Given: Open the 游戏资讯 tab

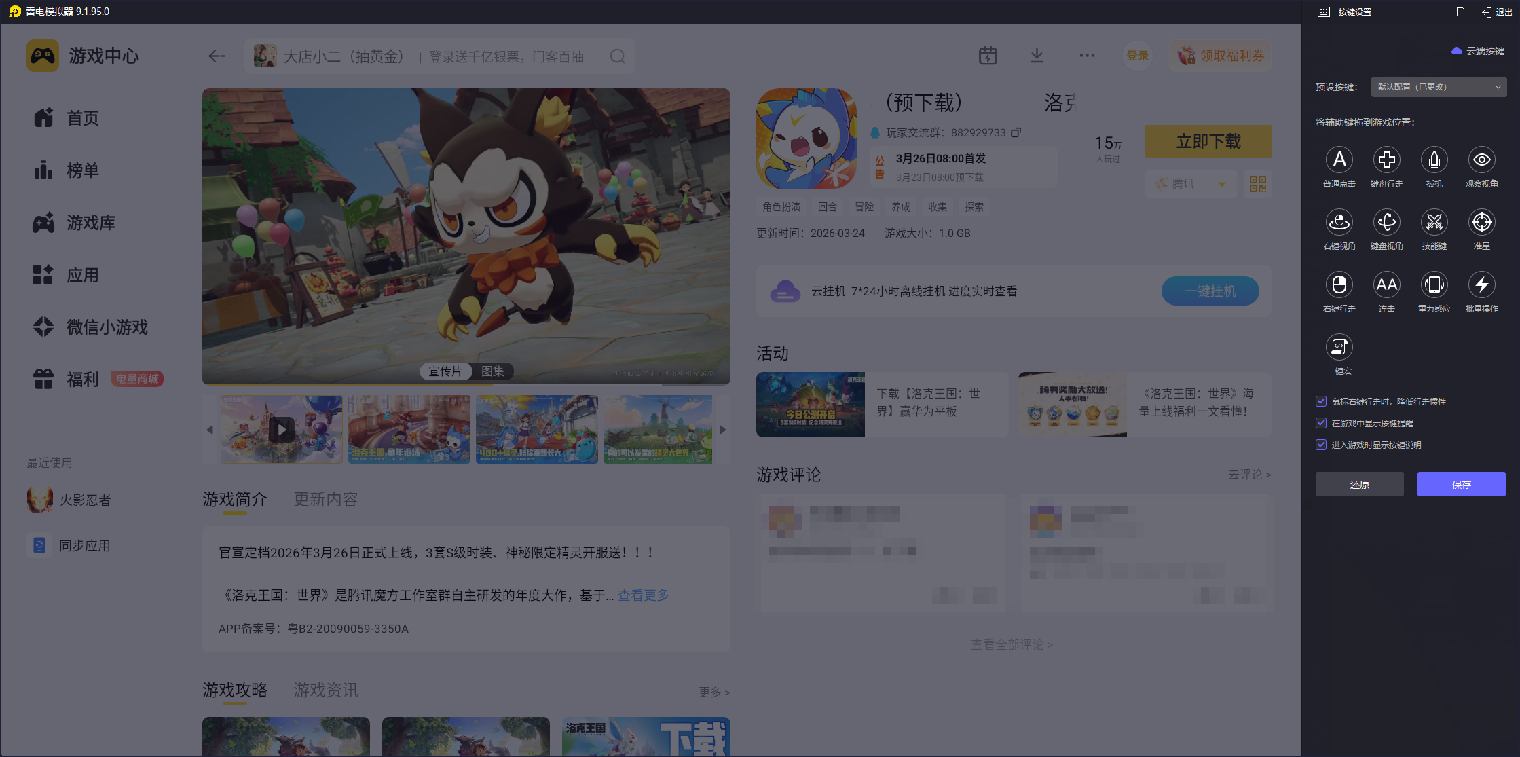Looking at the screenshot, I should (325, 690).
